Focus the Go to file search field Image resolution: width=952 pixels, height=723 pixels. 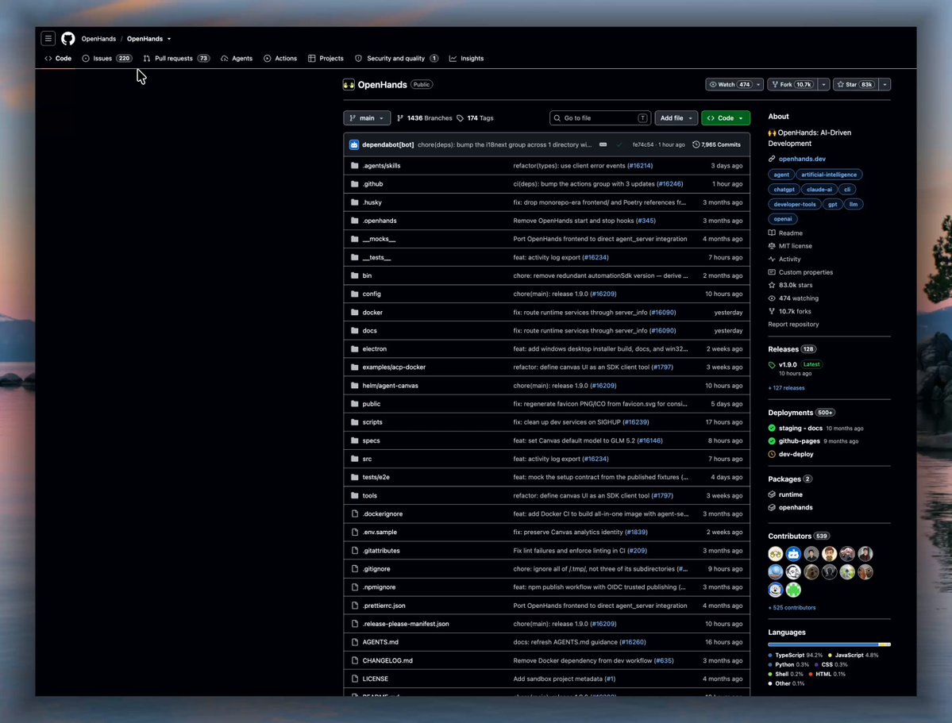pyautogui.click(x=599, y=118)
